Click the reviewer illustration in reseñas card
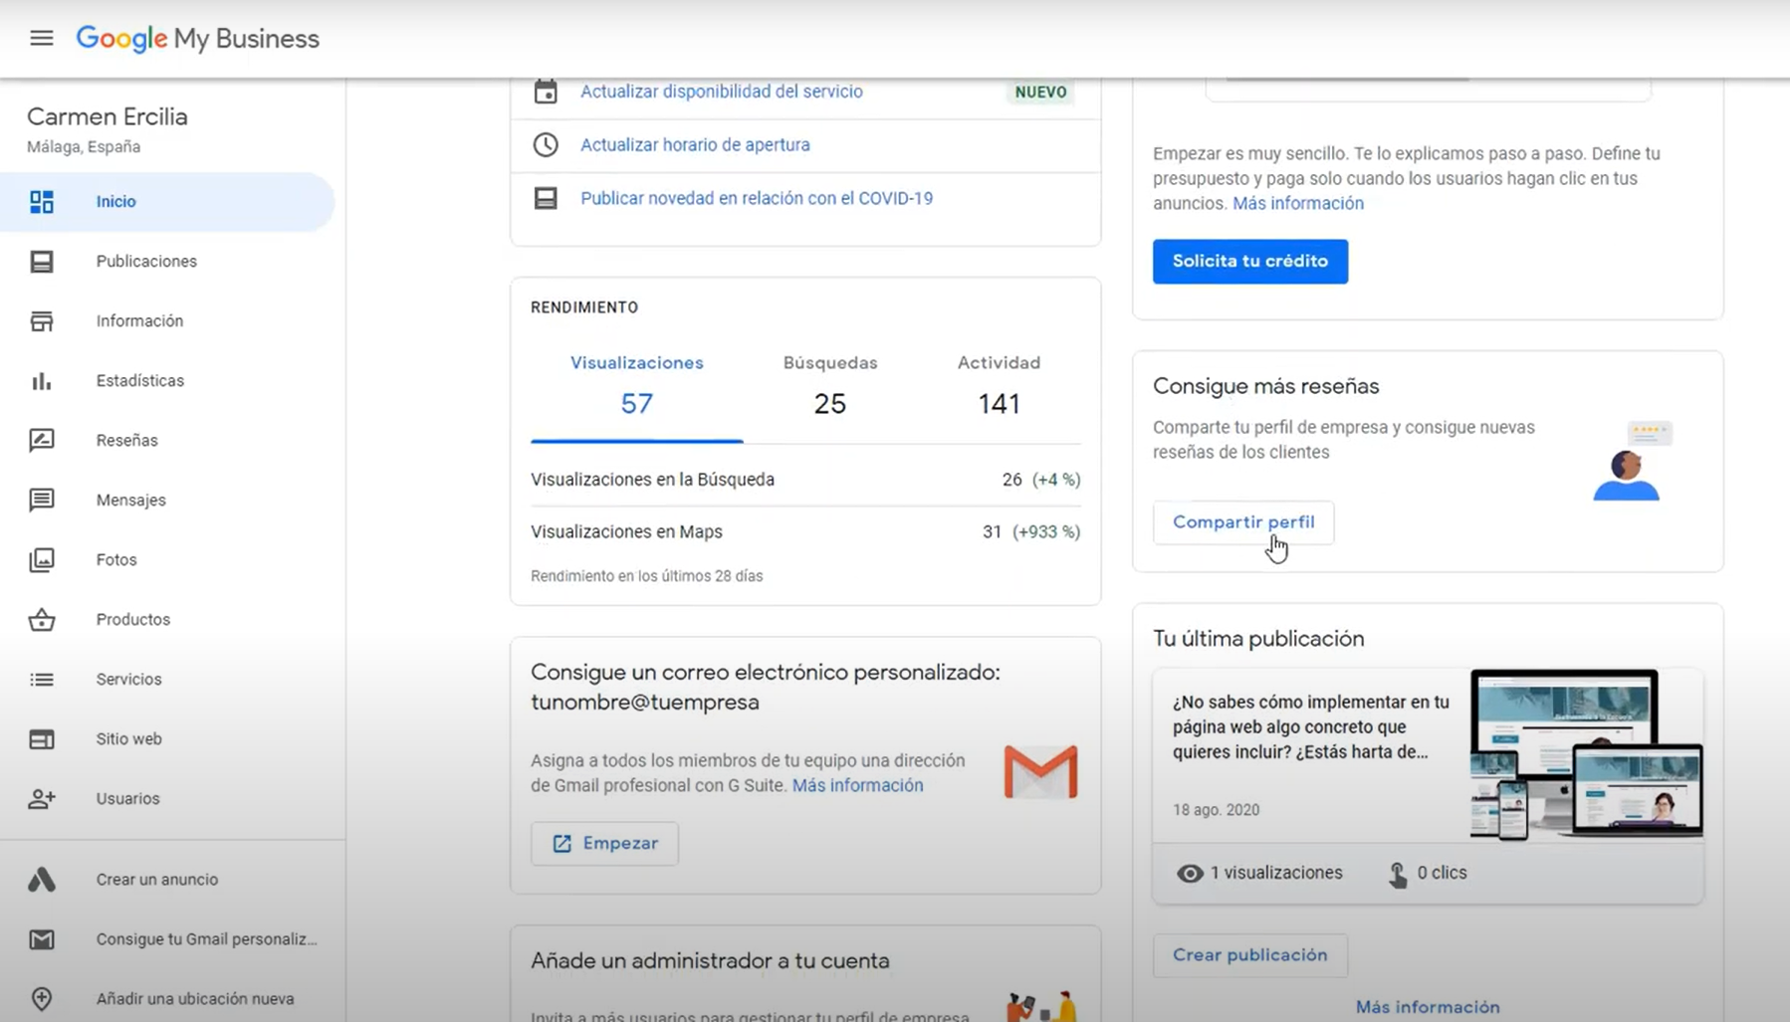Image resolution: width=1790 pixels, height=1022 pixels. (x=1633, y=462)
